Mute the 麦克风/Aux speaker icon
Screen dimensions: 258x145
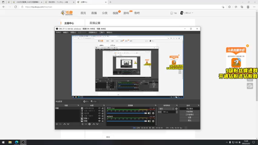click(149, 113)
